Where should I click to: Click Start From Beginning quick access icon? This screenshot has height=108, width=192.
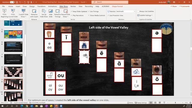tap(28, 2)
